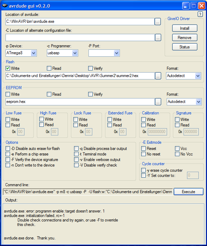The height and width of the screenshot is (246, 207).
Task: Check Lock Fuse Read
Action: click(75, 125)
